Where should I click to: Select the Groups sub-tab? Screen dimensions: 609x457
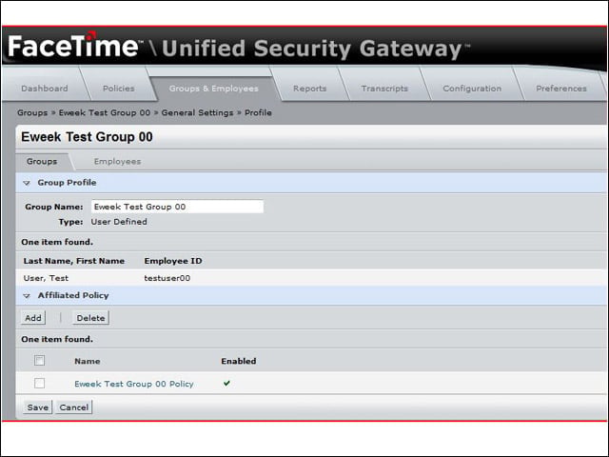coord(42,161)
